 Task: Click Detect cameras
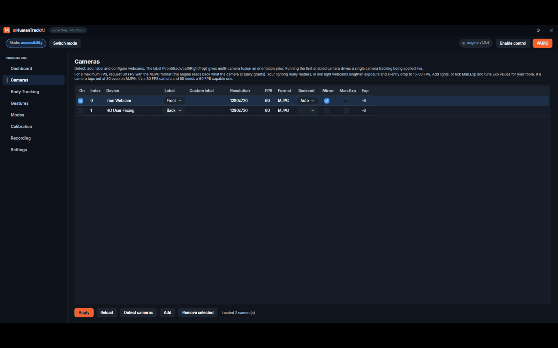click(x=138, y=313)
